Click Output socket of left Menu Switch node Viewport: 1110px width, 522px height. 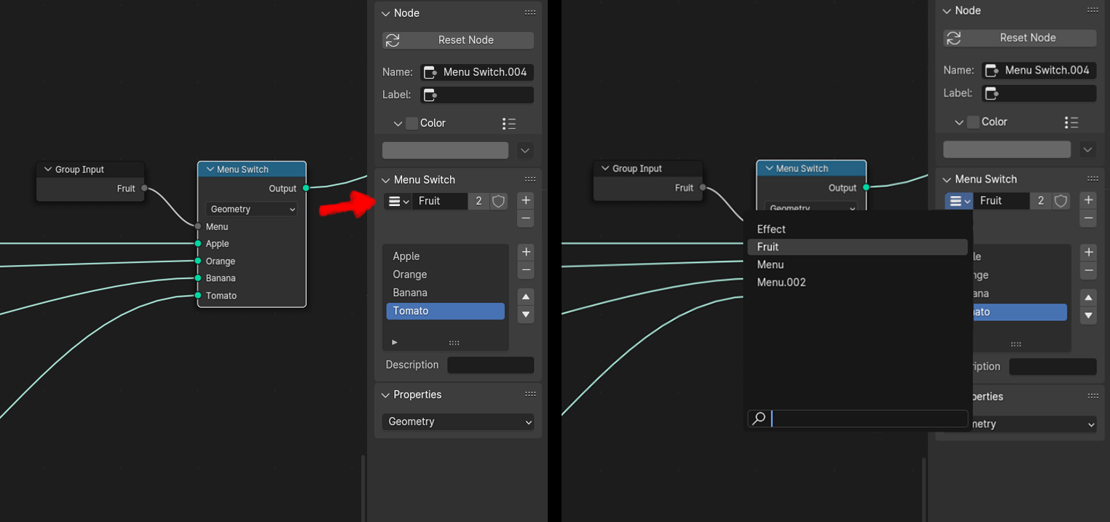[x=306, y=189]
